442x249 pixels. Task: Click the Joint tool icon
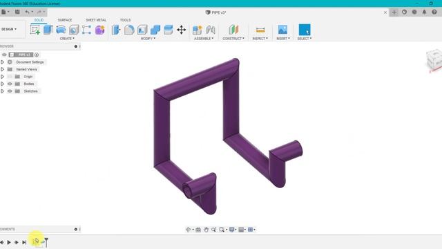(x=211, y=30)
